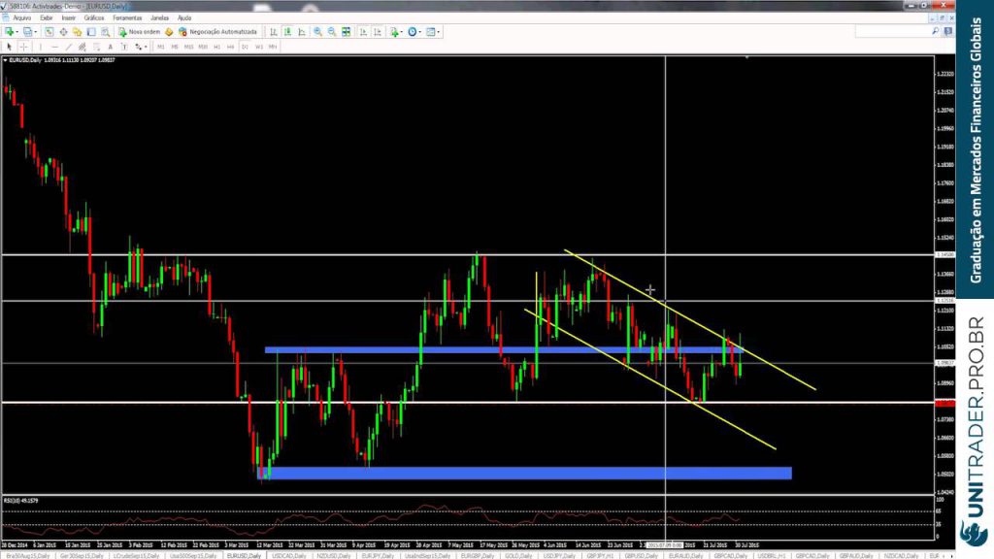The width and height of the screenshot is (994, 559).
Task: Select the trendline drawing tool
Action: (69, 47)
